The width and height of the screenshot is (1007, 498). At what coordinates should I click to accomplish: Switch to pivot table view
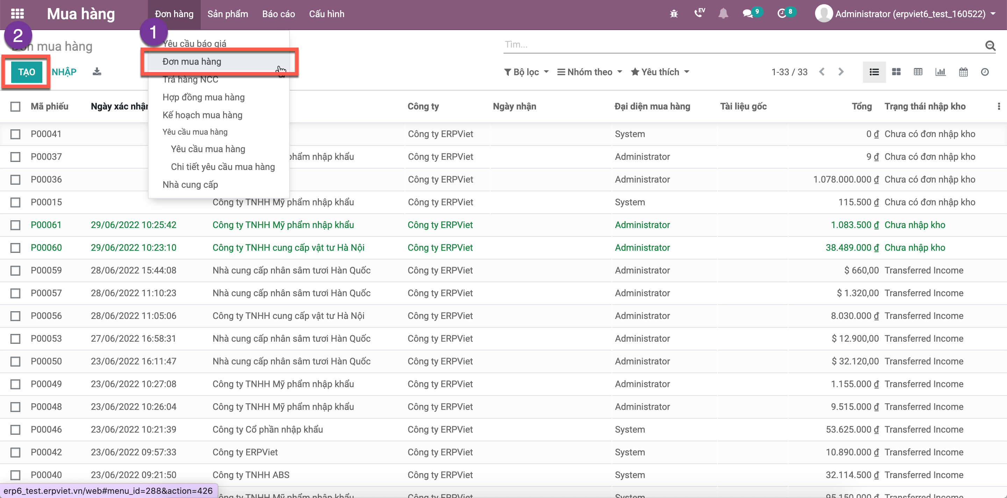918,72
